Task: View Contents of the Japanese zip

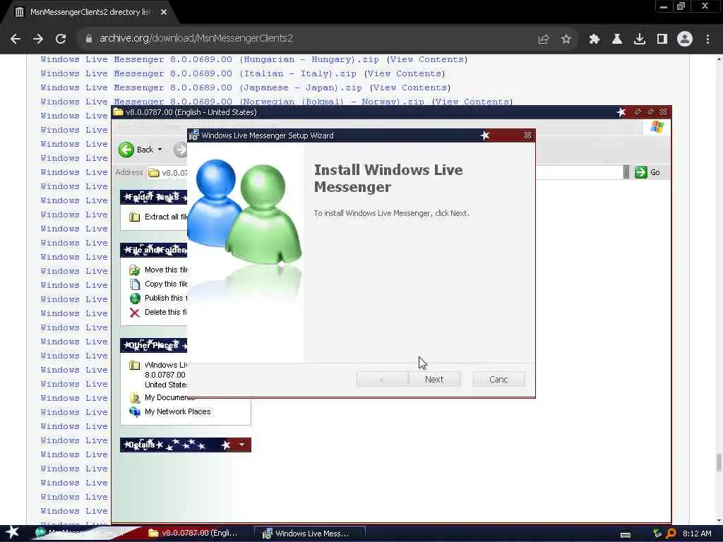Action: [x=410, y=88]
